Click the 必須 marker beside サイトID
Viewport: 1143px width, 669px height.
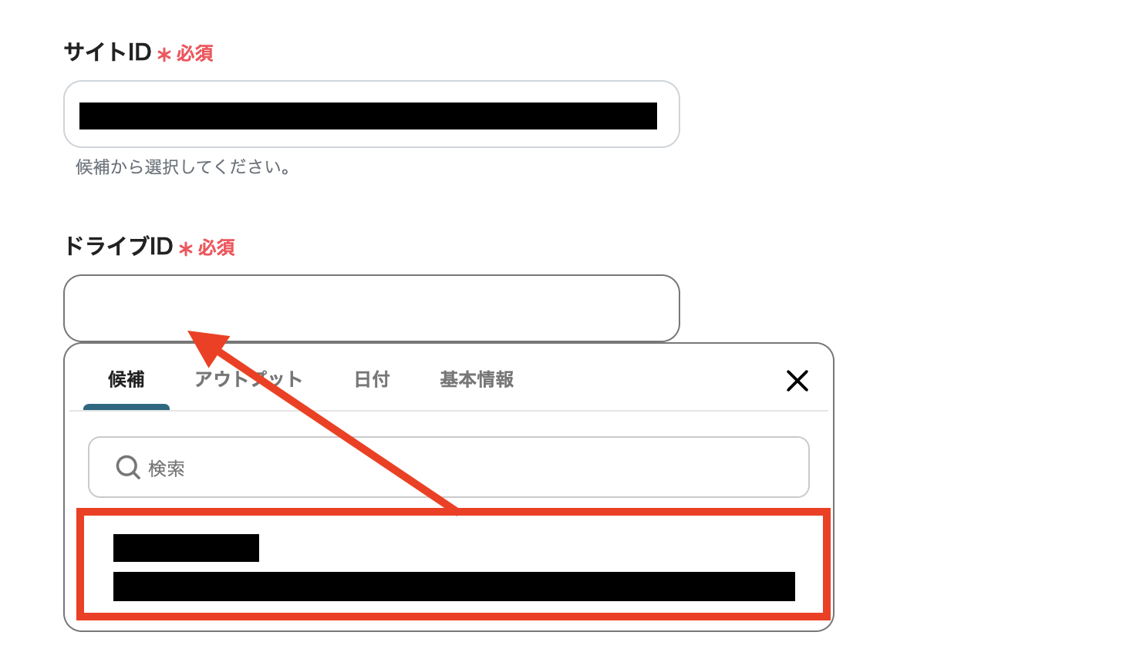pos(195,53)
